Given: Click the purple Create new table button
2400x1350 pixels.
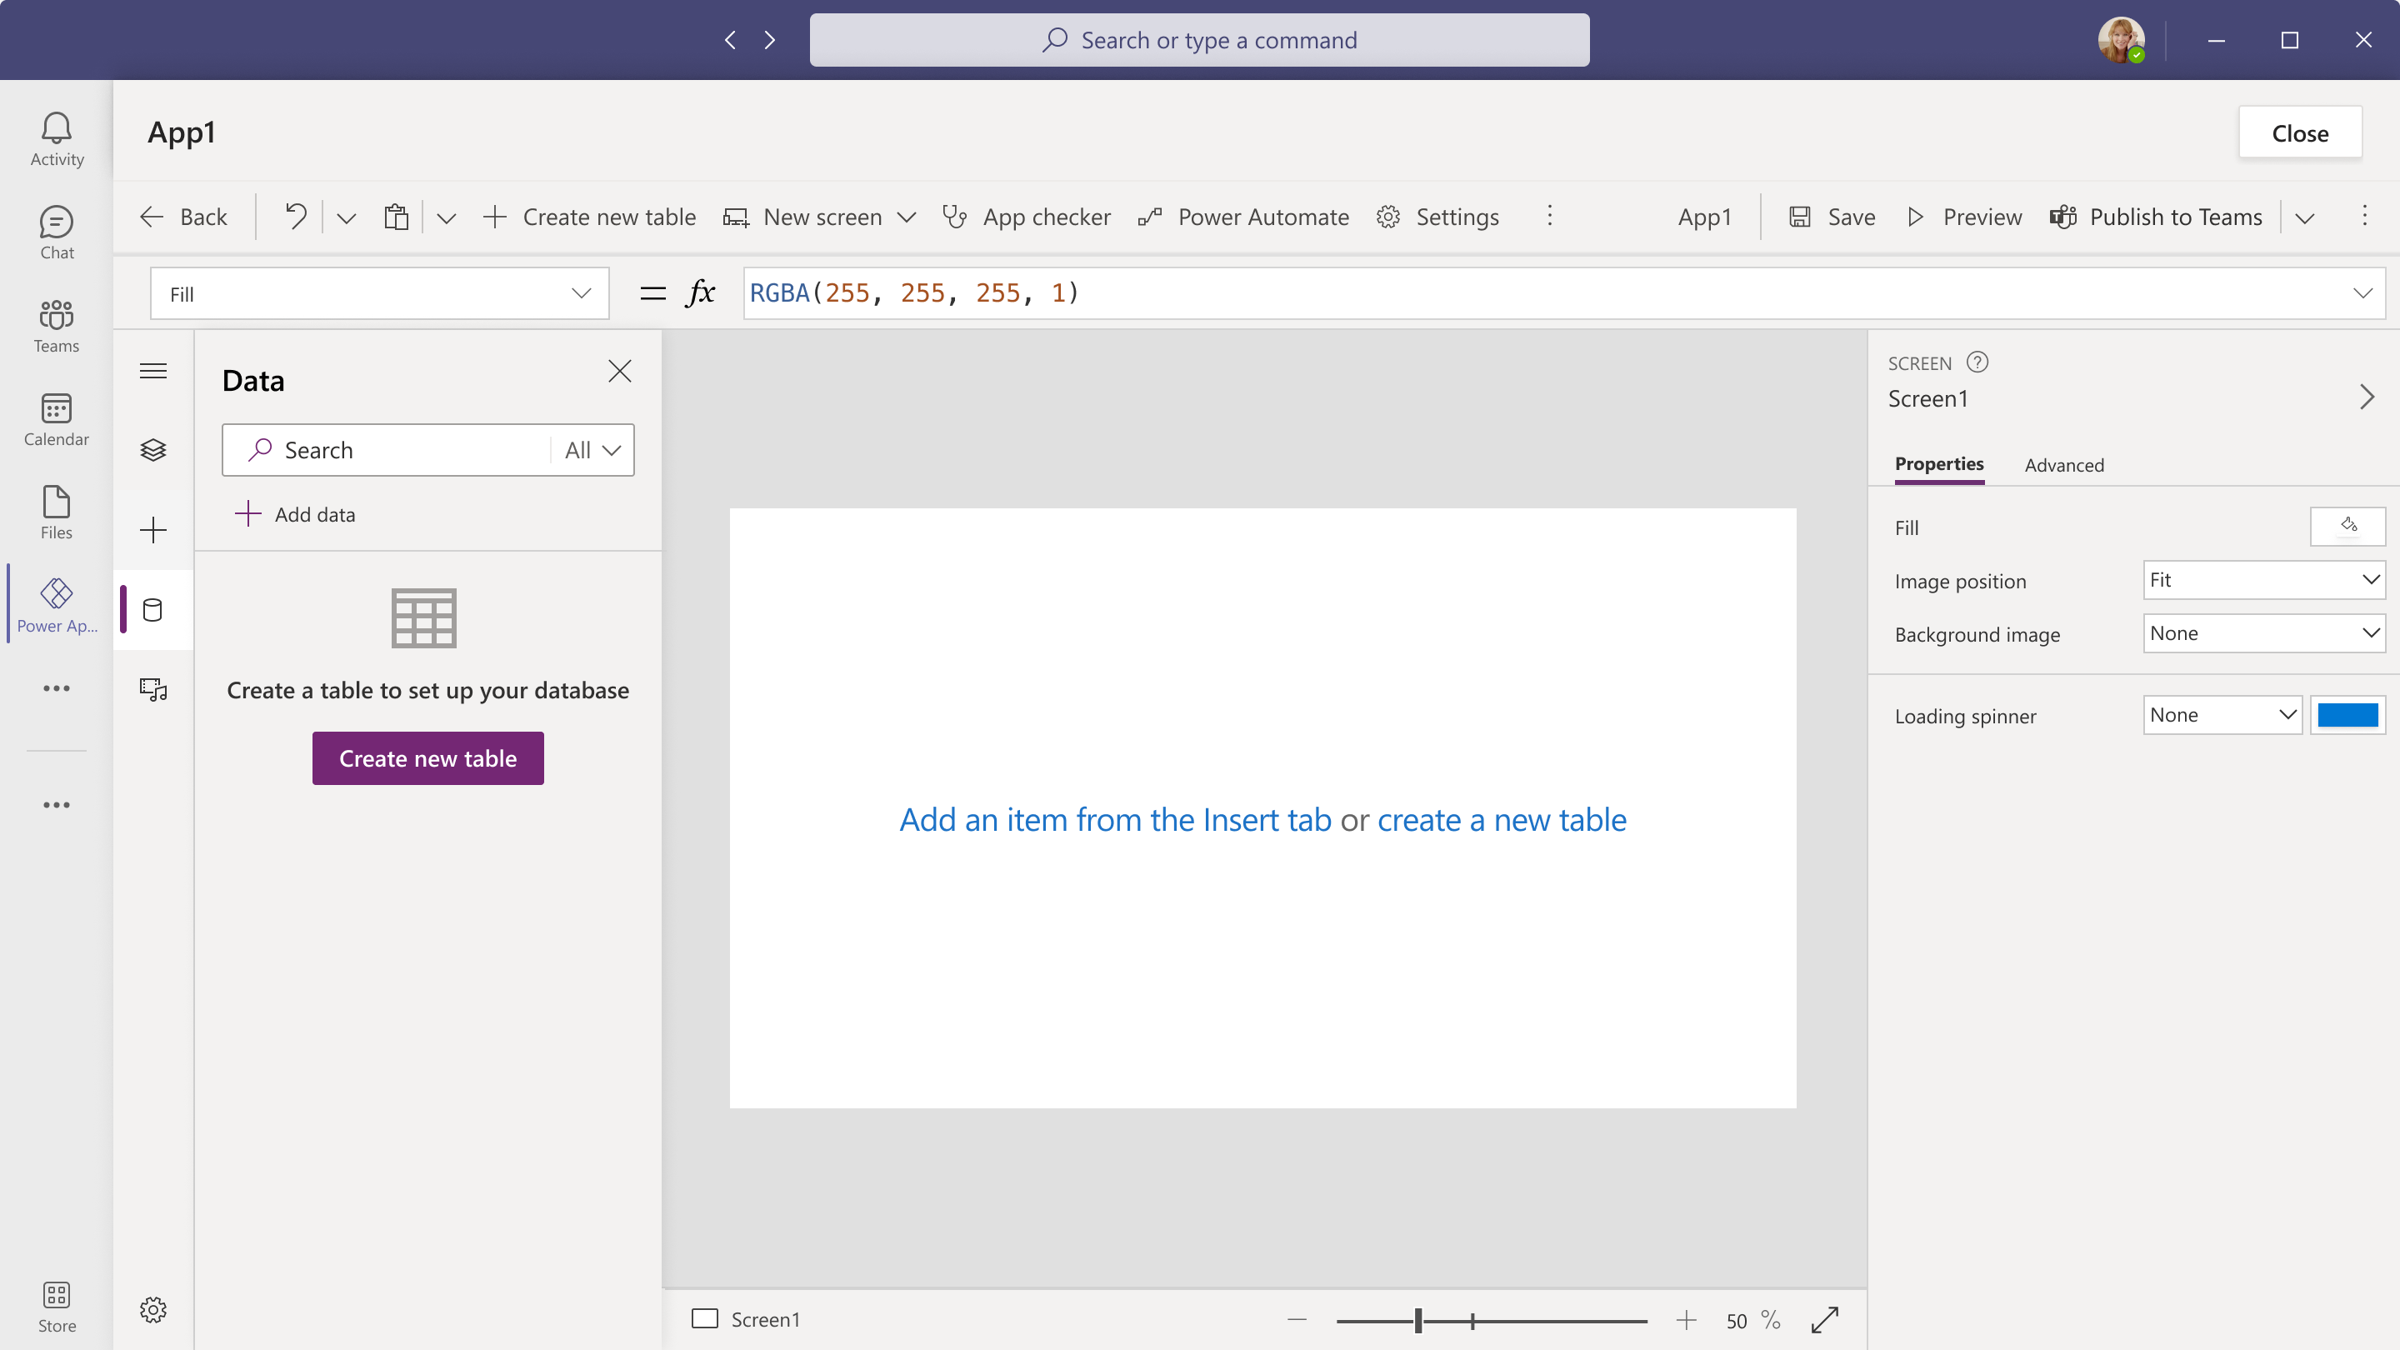Looking at the screenshot, I should 427,758.
